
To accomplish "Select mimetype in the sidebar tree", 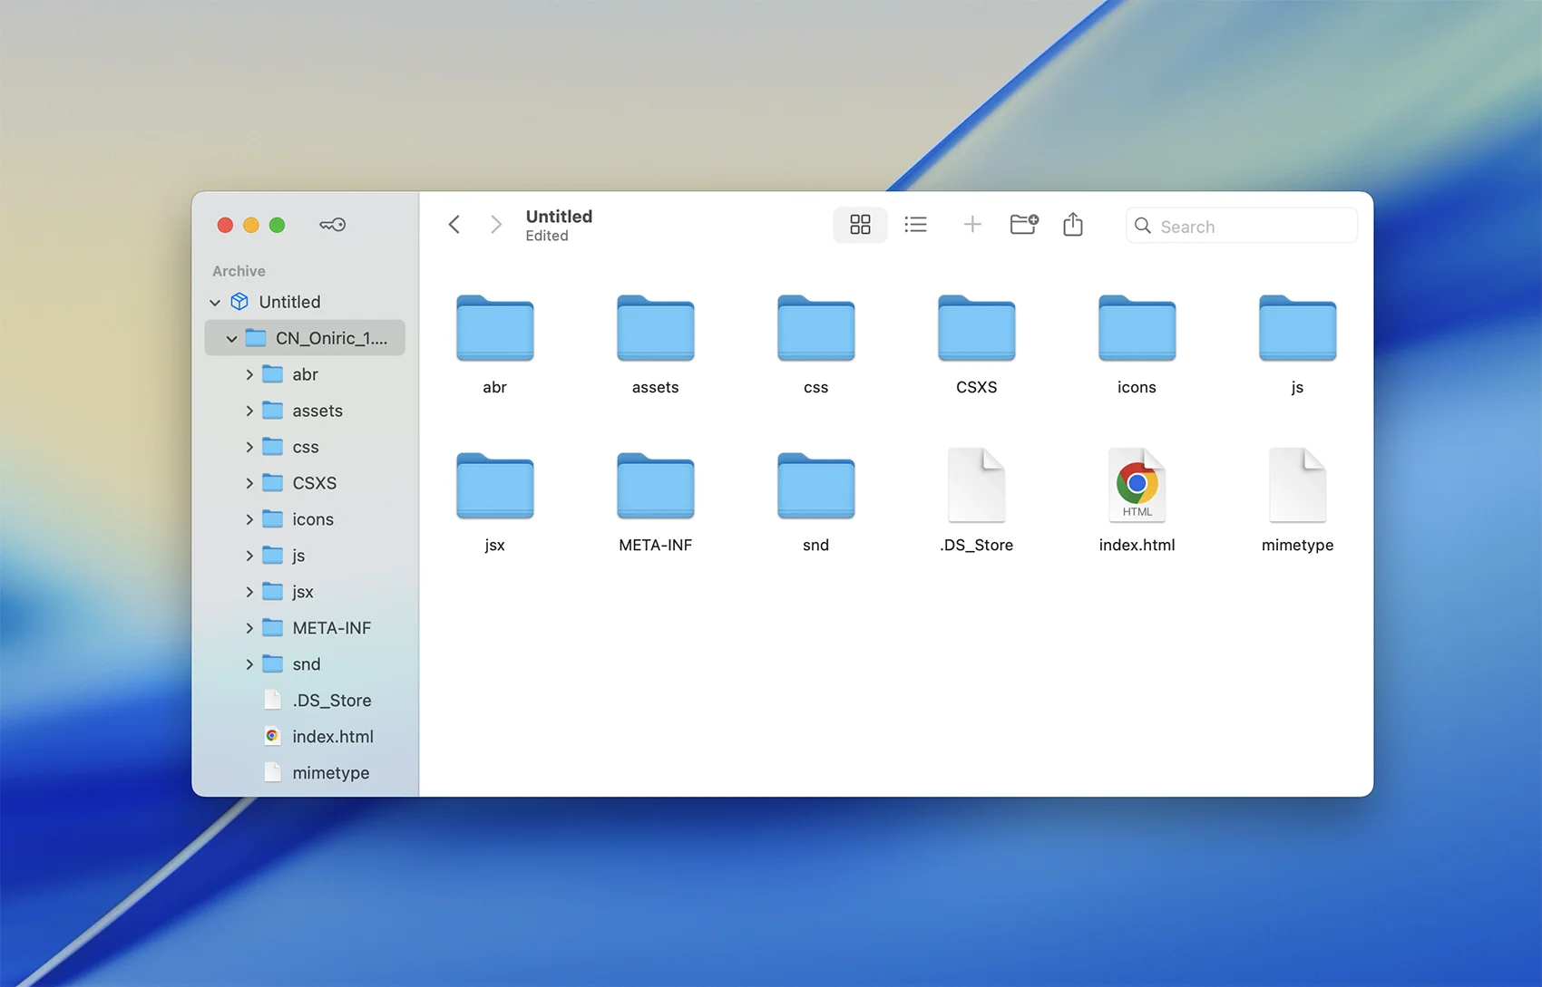I will 330,773.
